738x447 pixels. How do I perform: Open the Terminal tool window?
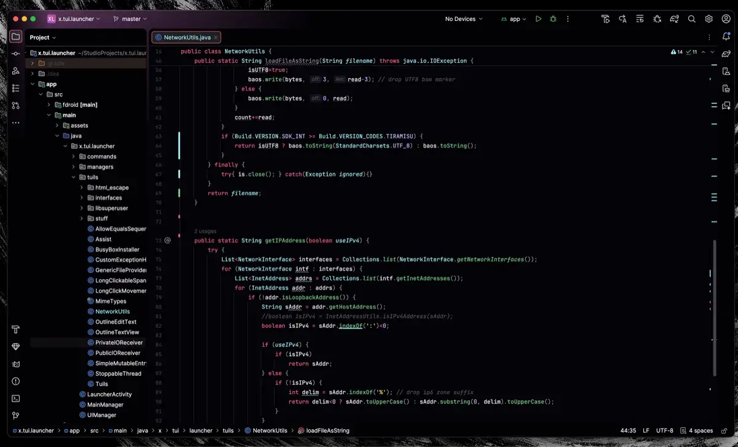pos(16,398)
